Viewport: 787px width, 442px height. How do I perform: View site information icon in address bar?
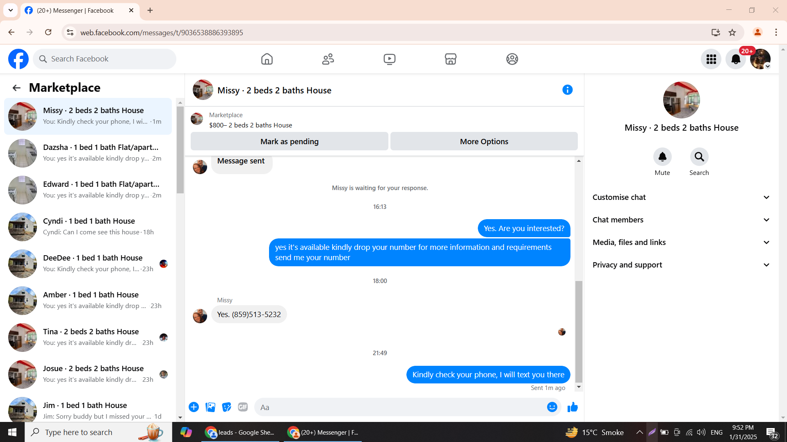pos(70,32)
